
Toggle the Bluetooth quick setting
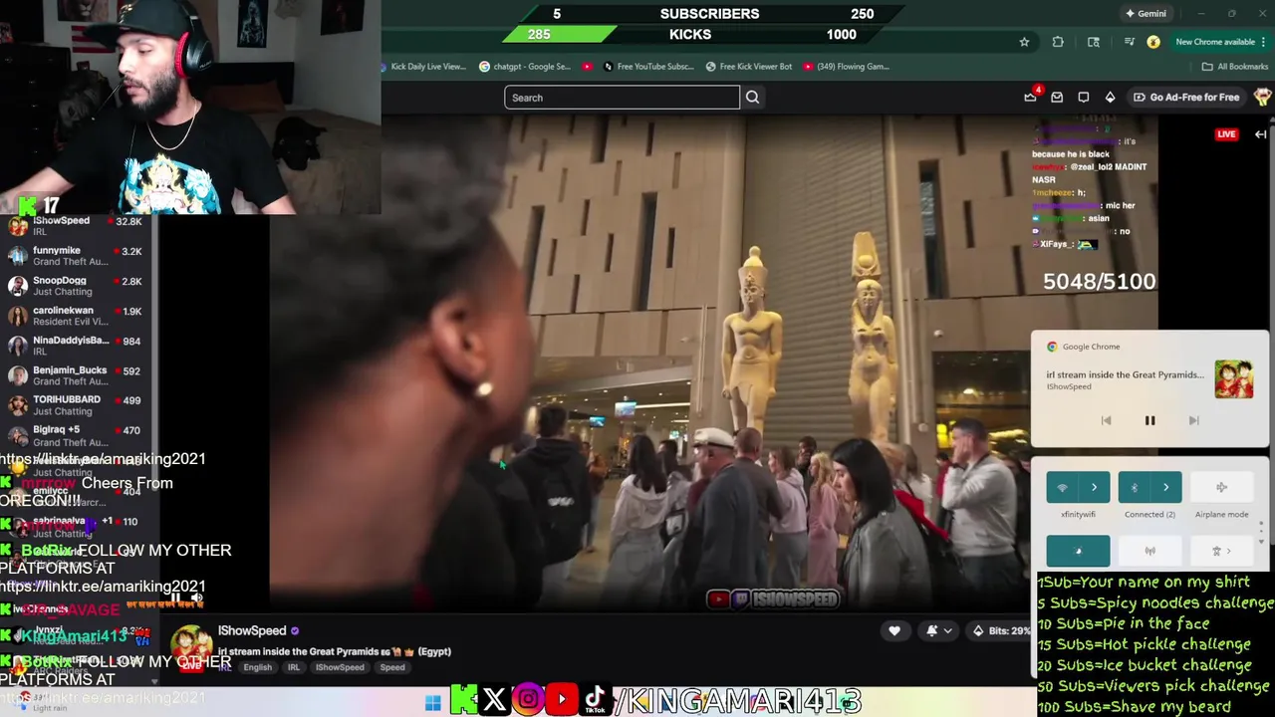click(1134, 487)
